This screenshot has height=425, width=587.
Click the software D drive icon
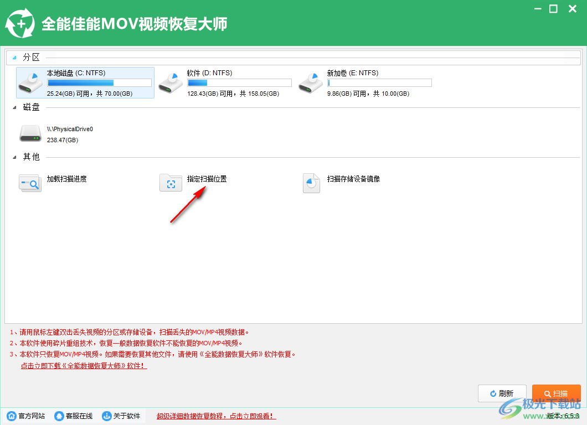coord(171,83)
